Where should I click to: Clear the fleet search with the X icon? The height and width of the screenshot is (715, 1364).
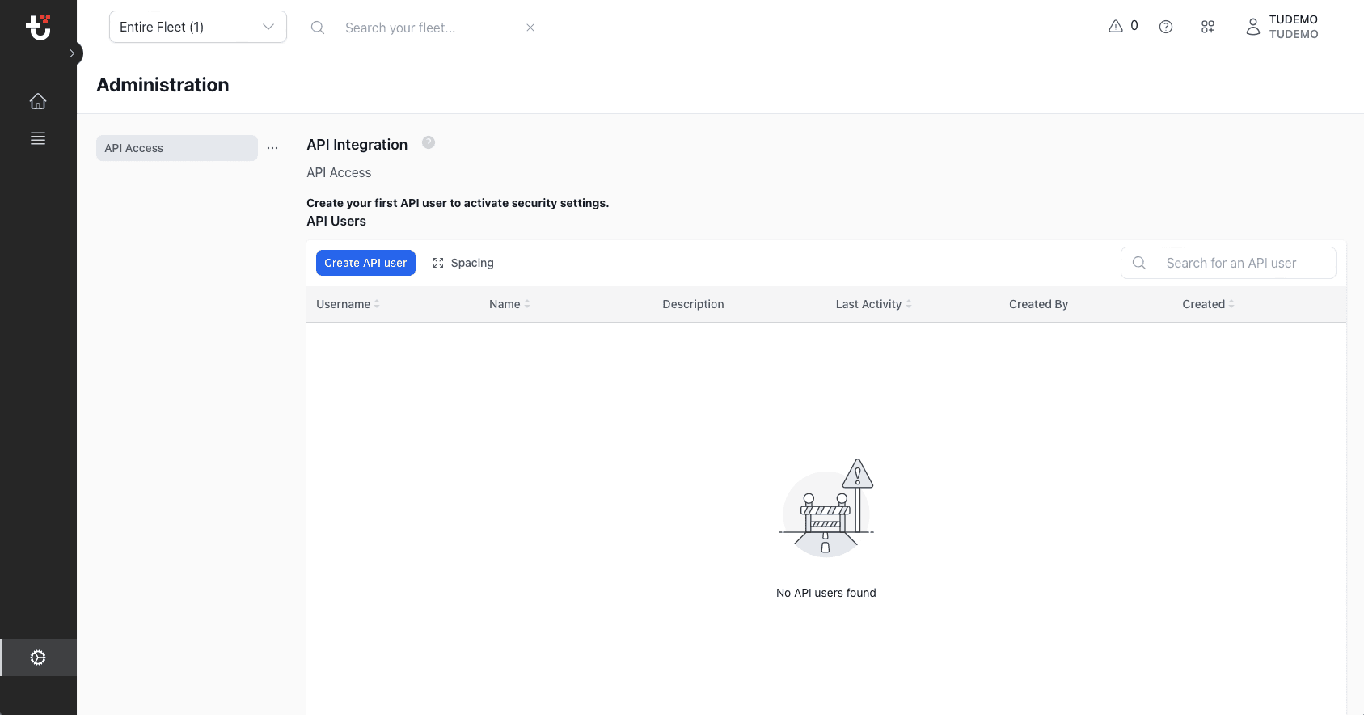pos(530,27)
